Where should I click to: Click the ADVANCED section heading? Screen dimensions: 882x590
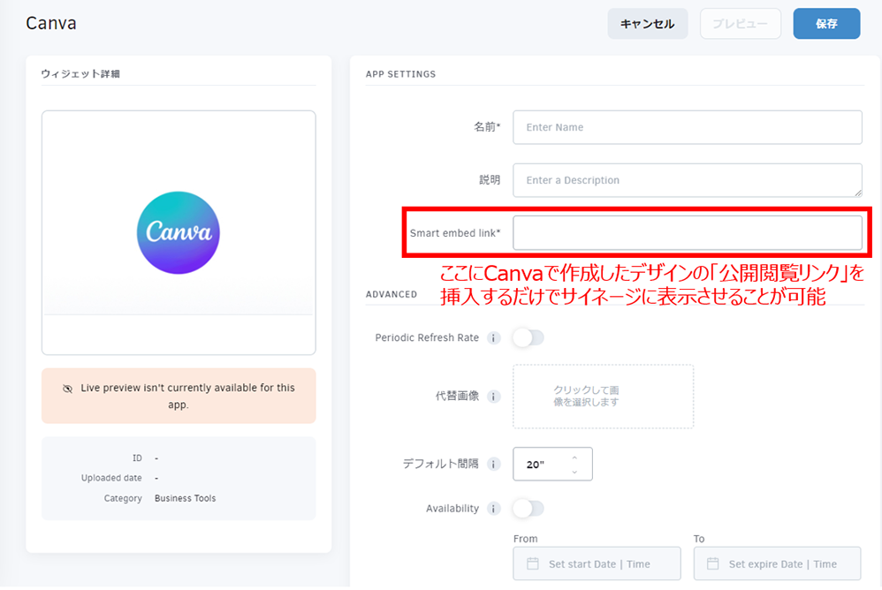coord(392,294)
